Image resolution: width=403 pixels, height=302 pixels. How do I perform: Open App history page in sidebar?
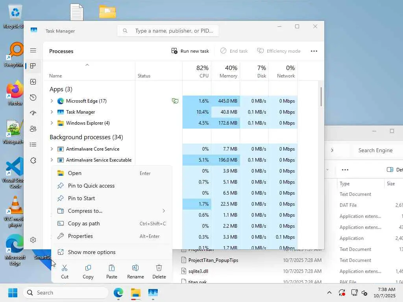33,98
